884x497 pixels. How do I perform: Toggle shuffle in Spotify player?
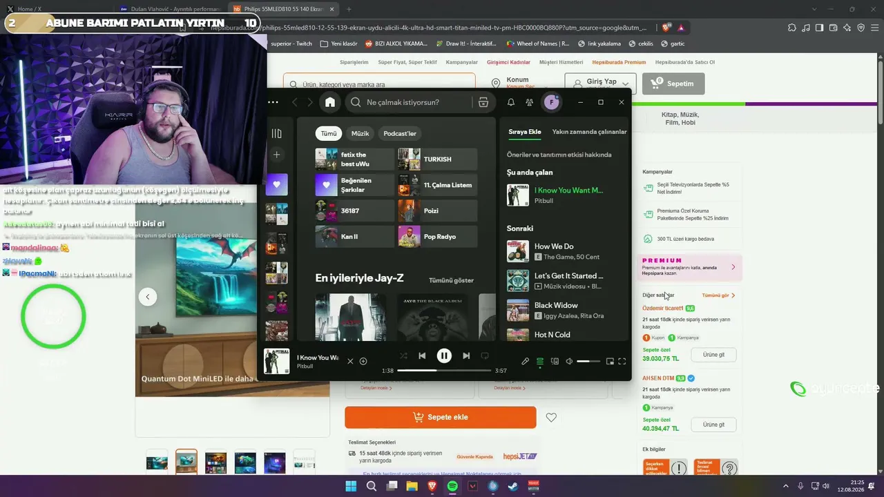(x=403, y=356)
